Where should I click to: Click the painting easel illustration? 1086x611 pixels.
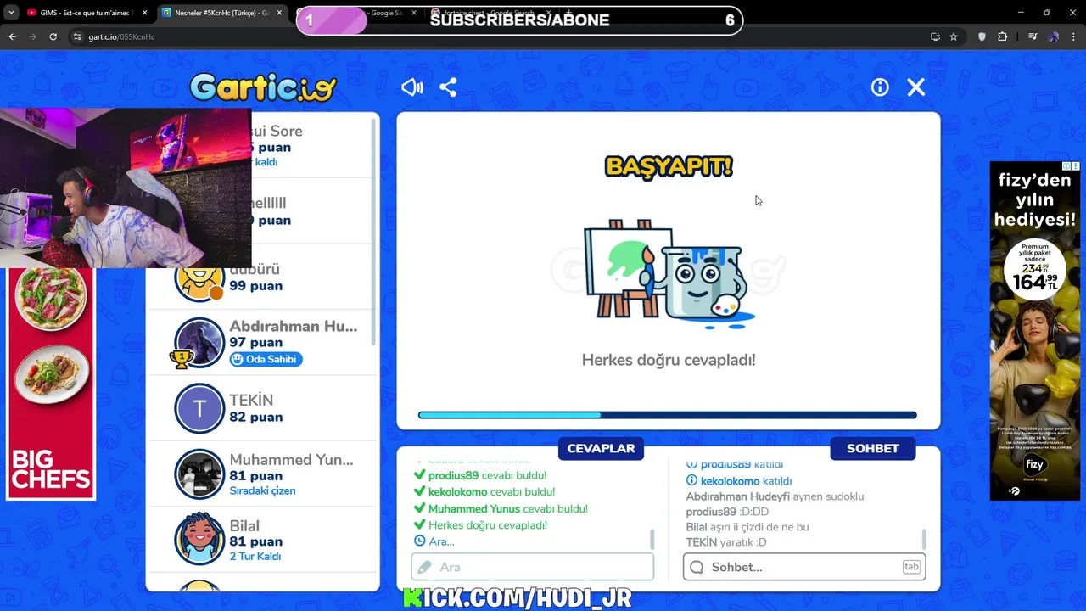669,273
